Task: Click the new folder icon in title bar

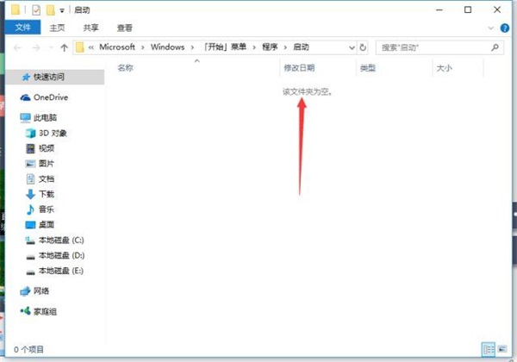Action: pyautogui.click(x=50, y=10)
